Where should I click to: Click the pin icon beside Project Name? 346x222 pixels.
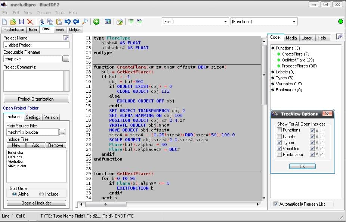pyautogui.click(x=66, y=38)
